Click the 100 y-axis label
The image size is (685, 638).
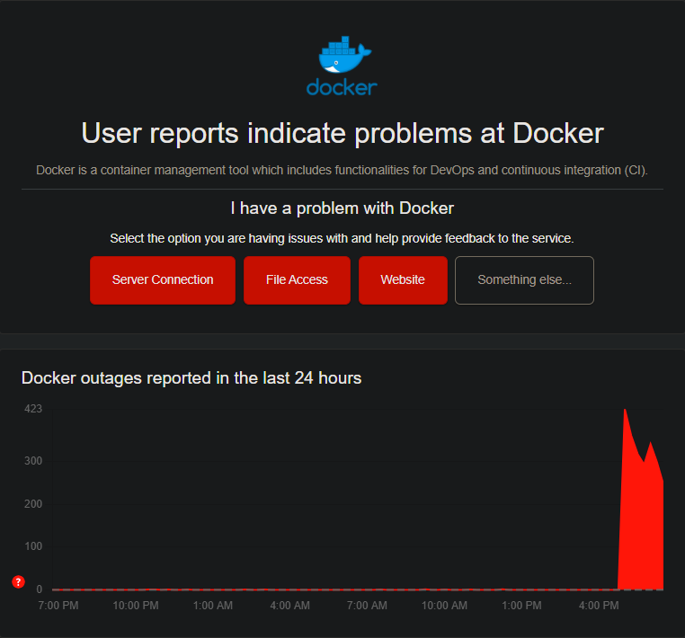[33, 546]
